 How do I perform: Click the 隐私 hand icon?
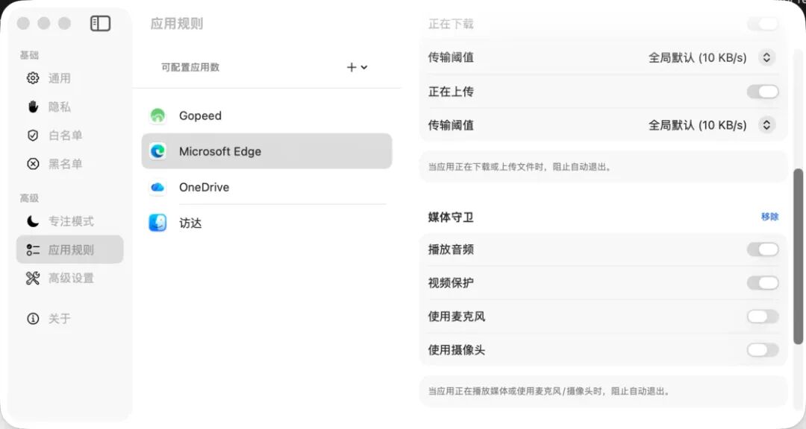[x=33, y=107]
